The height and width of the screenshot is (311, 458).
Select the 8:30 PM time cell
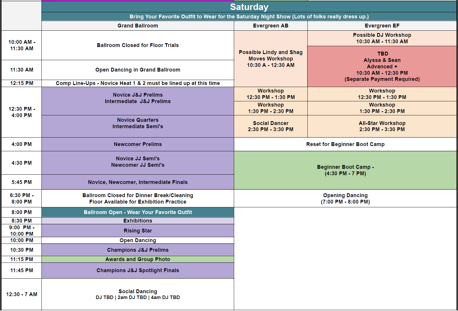[x=22, y=221]
